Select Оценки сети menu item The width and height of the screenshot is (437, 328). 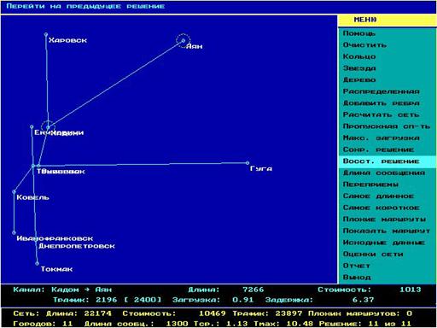[373, 254]
